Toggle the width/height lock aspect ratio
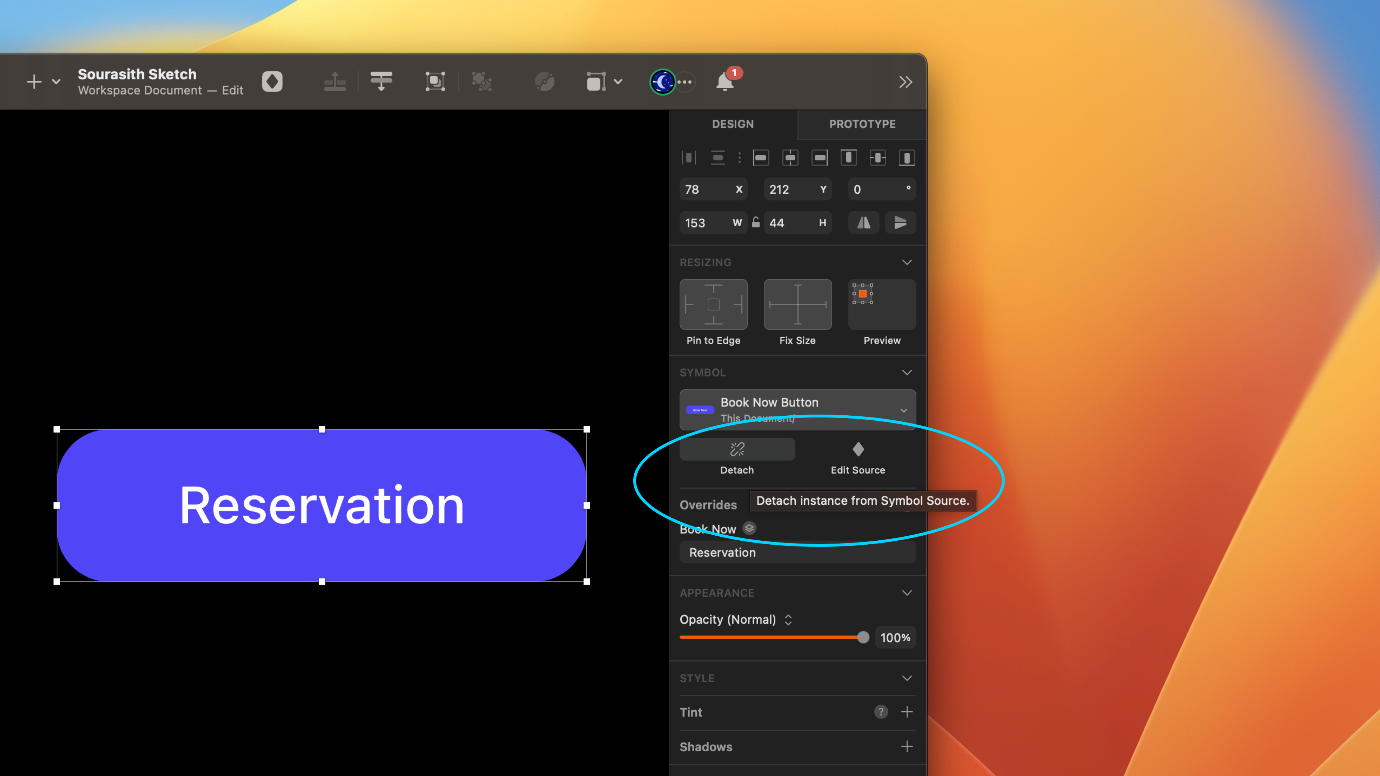1380x776 pixels. (755, 223)
